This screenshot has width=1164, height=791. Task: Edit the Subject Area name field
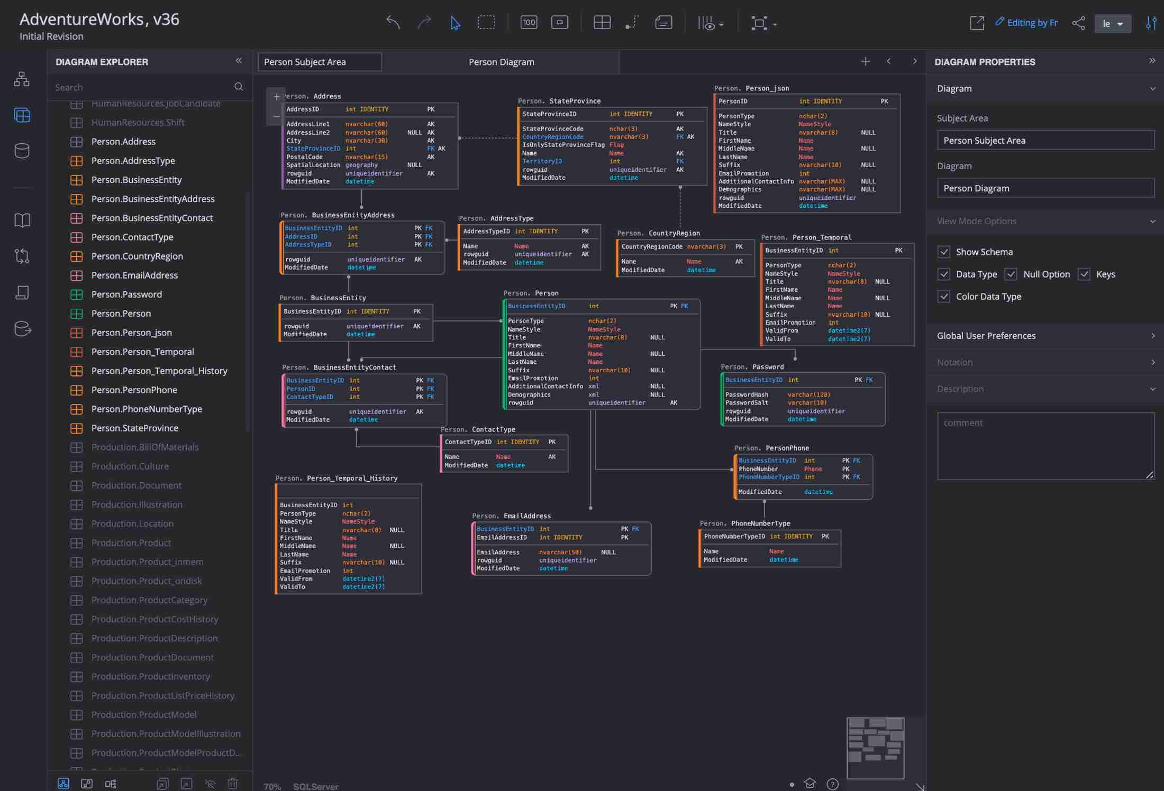pos(1045,140)
